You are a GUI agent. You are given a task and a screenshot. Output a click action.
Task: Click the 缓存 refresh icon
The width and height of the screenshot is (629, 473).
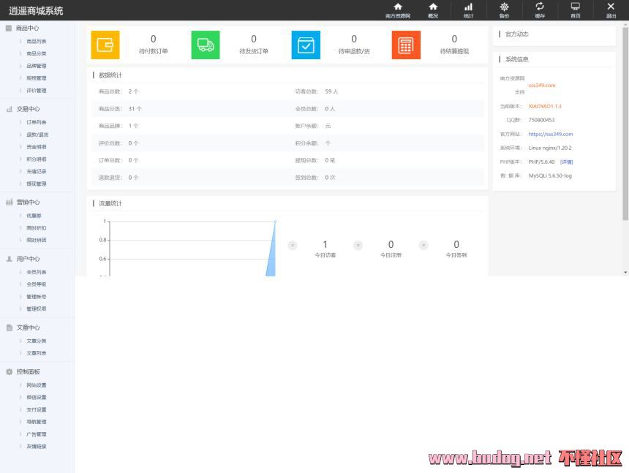(540, 7)
